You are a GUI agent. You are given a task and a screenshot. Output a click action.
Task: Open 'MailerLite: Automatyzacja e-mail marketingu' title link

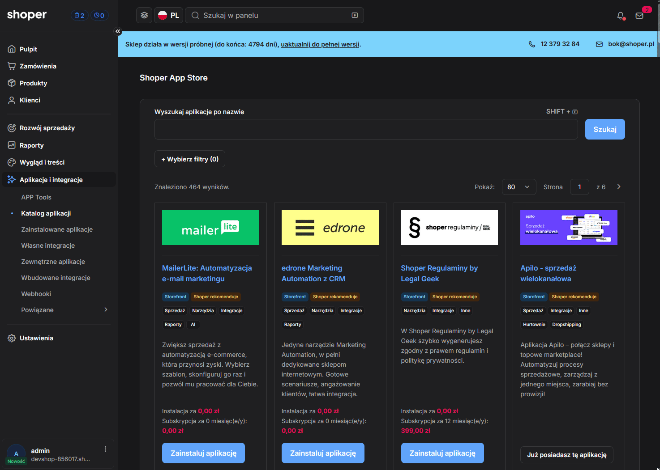pos(207,273)
